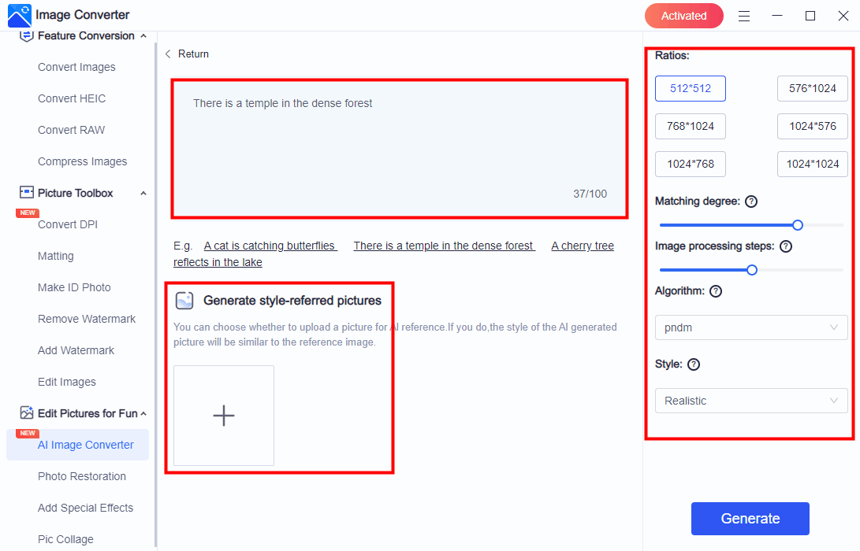Image resolution: width=860 pixels, height=551 pixels.
Task: Collapse the Edit Pictures for Fun section
Action: [143, 413]
